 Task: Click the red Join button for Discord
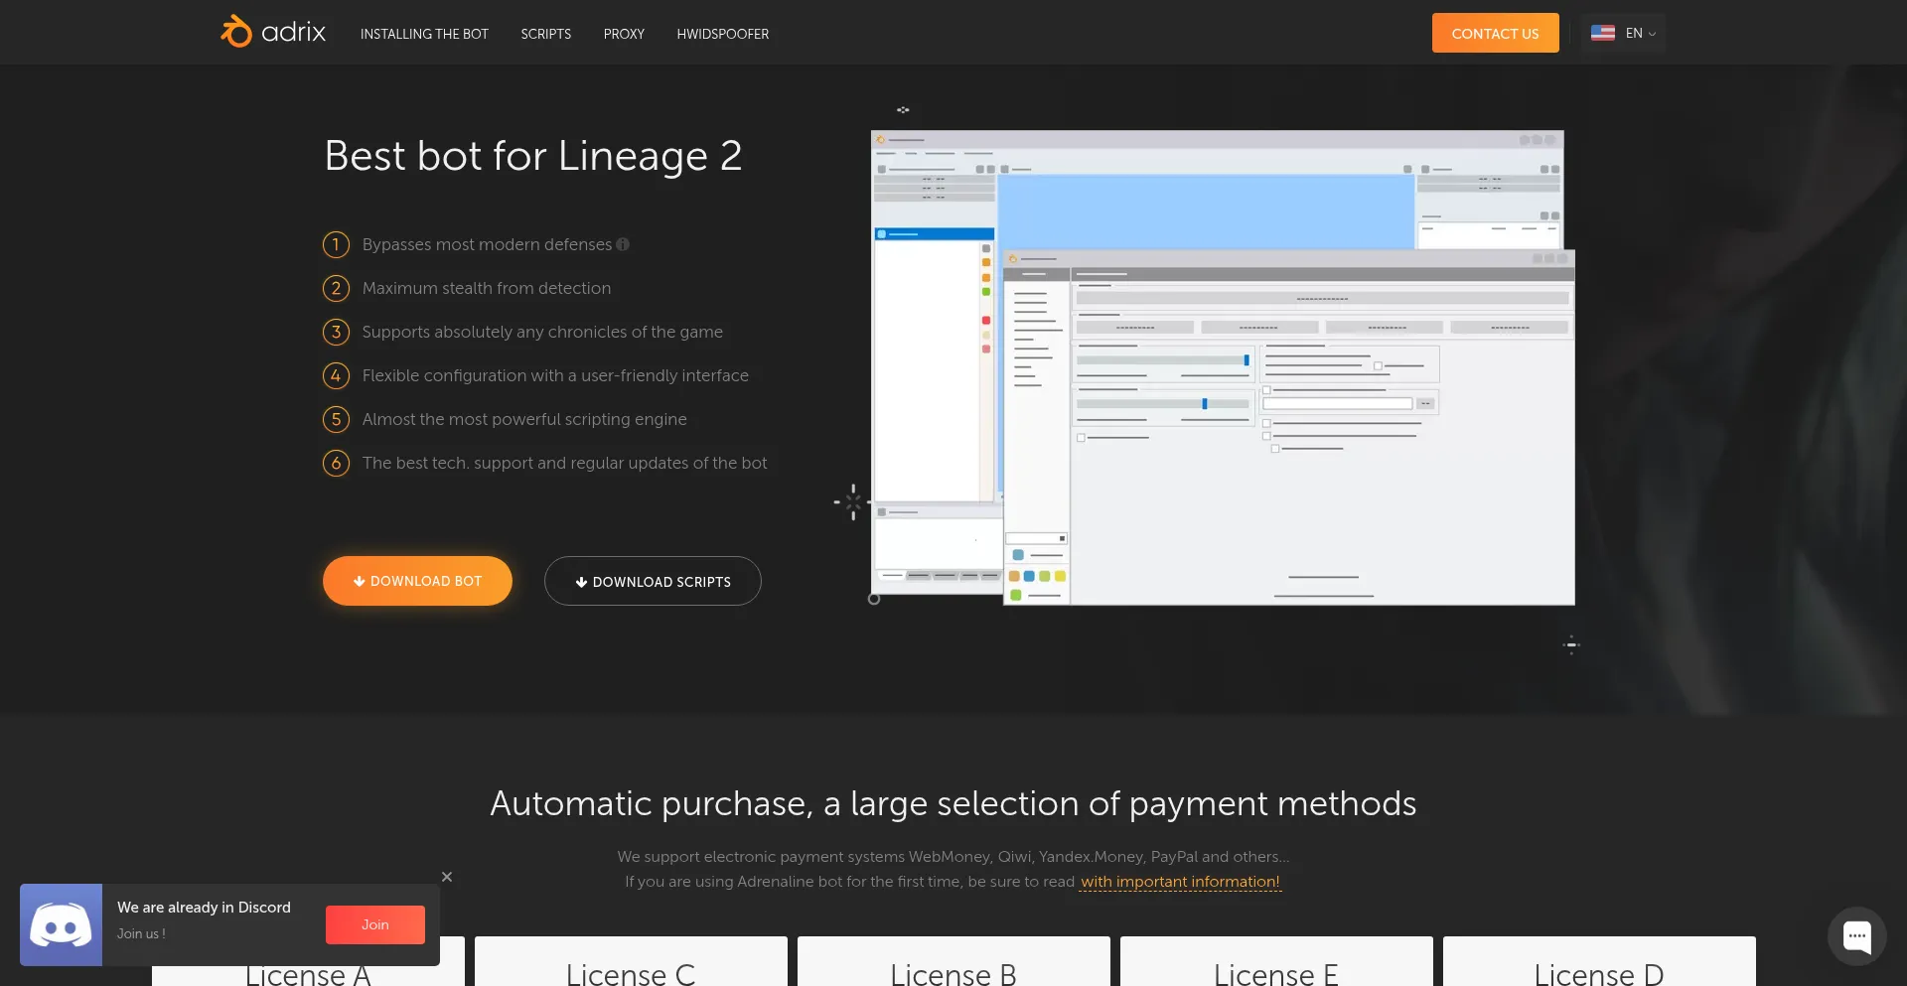[374, 924]
